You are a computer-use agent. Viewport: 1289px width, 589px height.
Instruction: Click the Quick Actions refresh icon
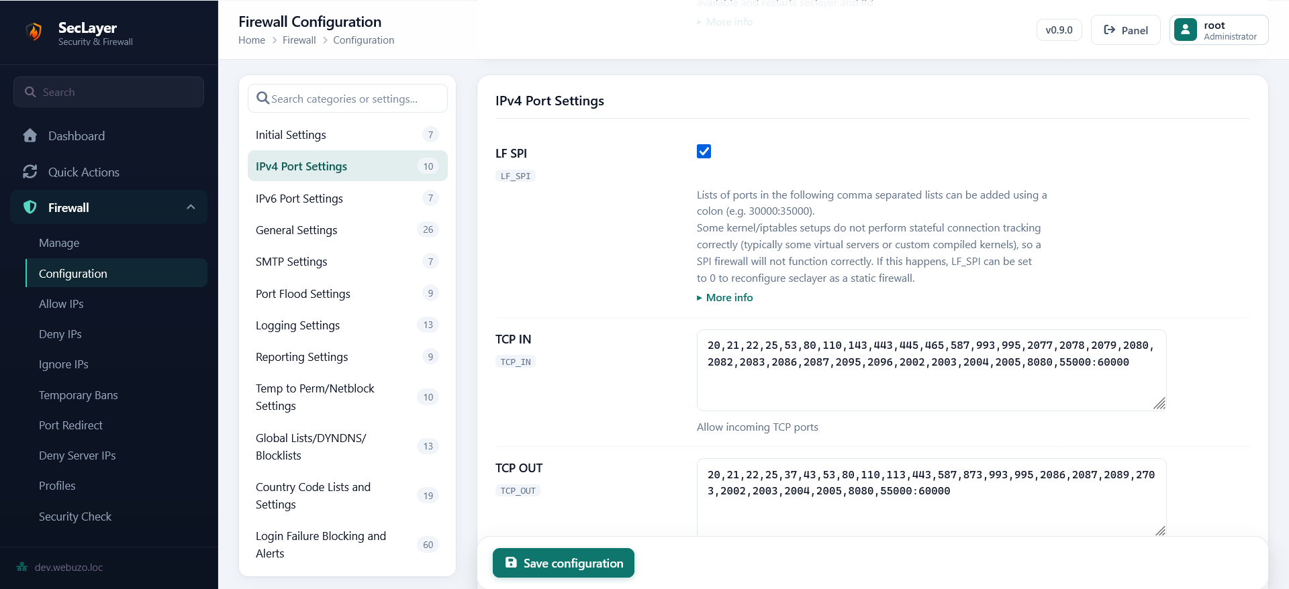point(30,172)
